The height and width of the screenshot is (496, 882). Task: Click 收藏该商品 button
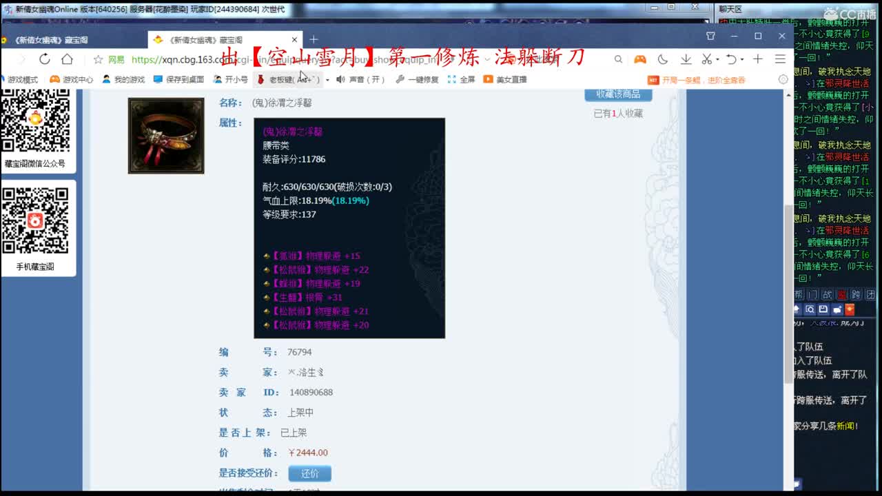click(618, 94)
